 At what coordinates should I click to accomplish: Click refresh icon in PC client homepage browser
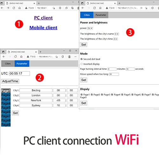[14, 8]
